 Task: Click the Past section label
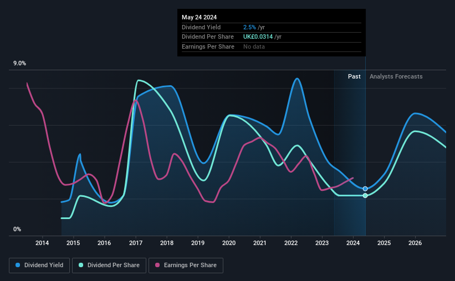(x=354, y=76)
